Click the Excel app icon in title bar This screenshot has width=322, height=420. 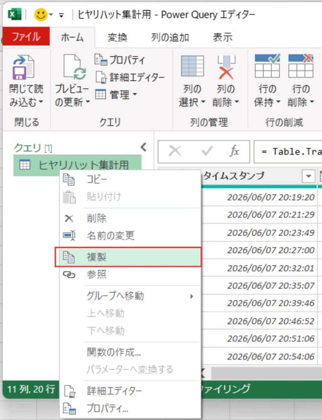click(x=14, y=14)
